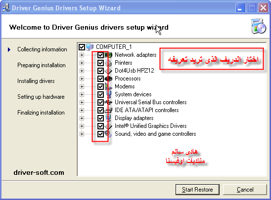Select the Printers label
The height and width of the screenshot is (200, 271).
tap(124, 63)
